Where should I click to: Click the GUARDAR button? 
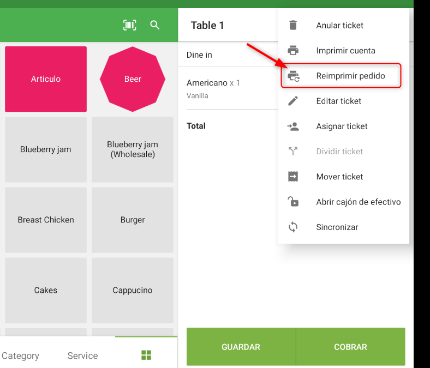pyautogui.click(x=241, y=347)
